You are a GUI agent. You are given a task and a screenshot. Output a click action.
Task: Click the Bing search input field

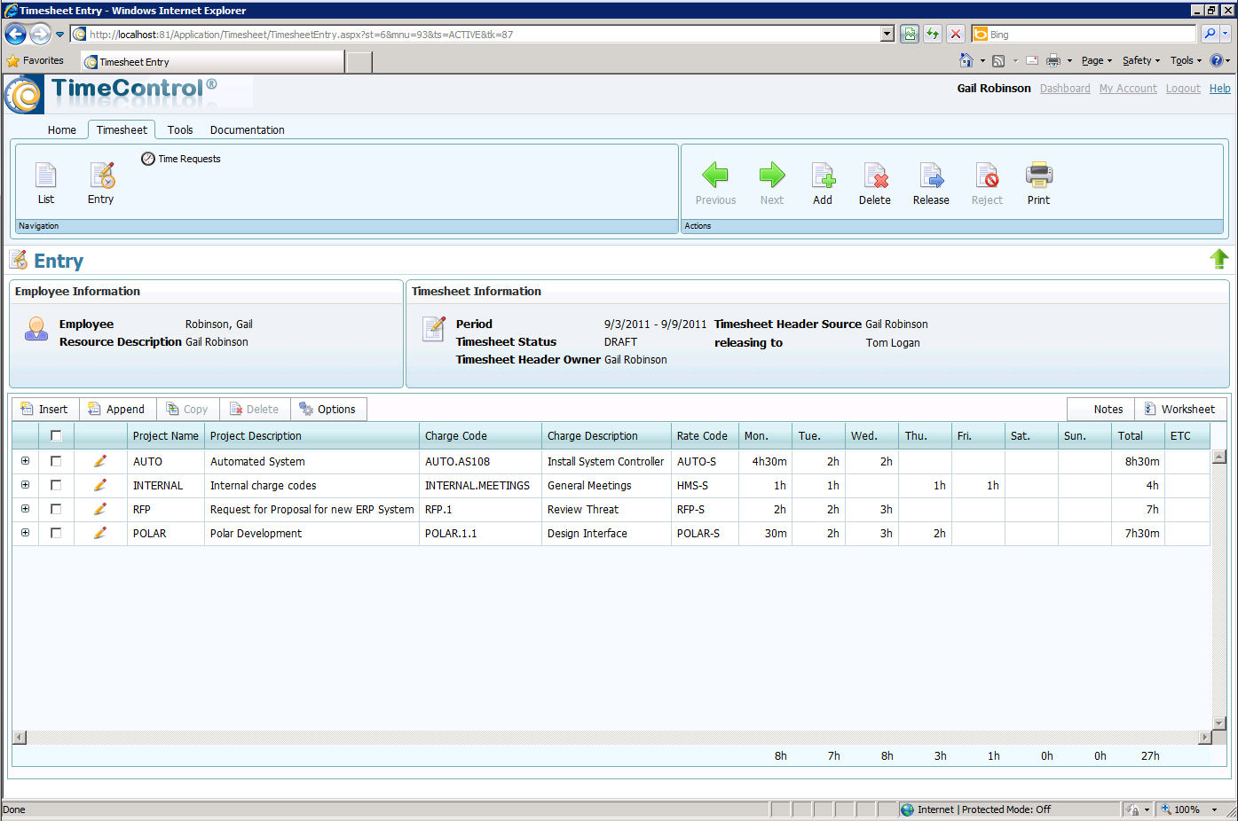pos(1091,35)
